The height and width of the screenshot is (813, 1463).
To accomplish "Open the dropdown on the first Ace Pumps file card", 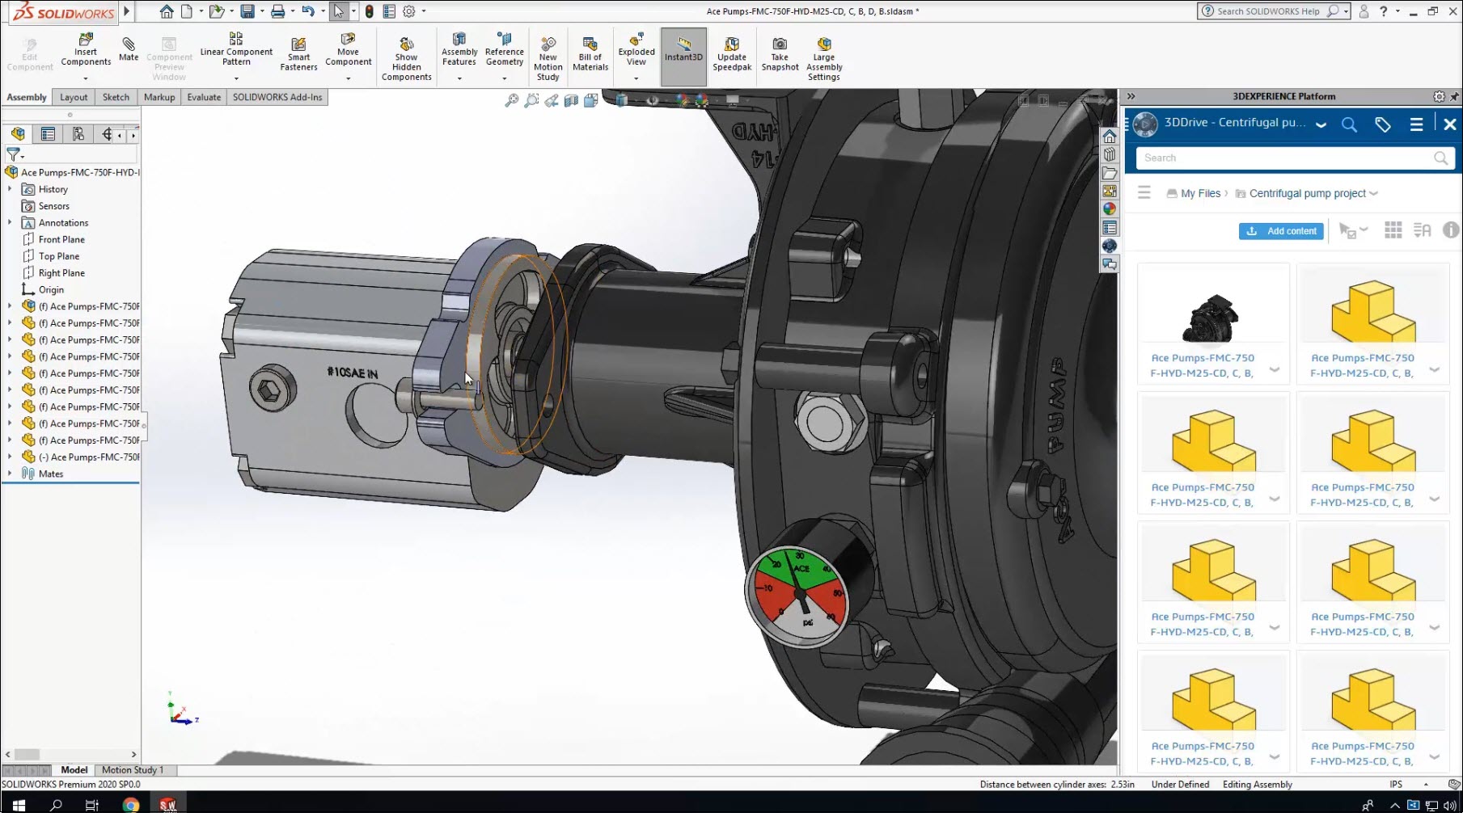I will click(1275, 369).
